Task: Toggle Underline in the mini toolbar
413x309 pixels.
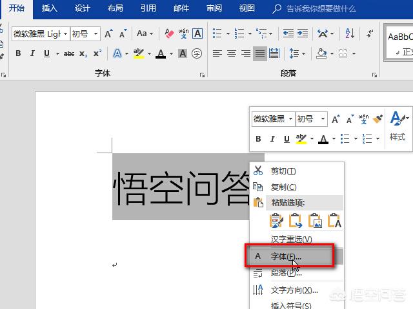Action: pyautogui.click(x=287, y=139)
